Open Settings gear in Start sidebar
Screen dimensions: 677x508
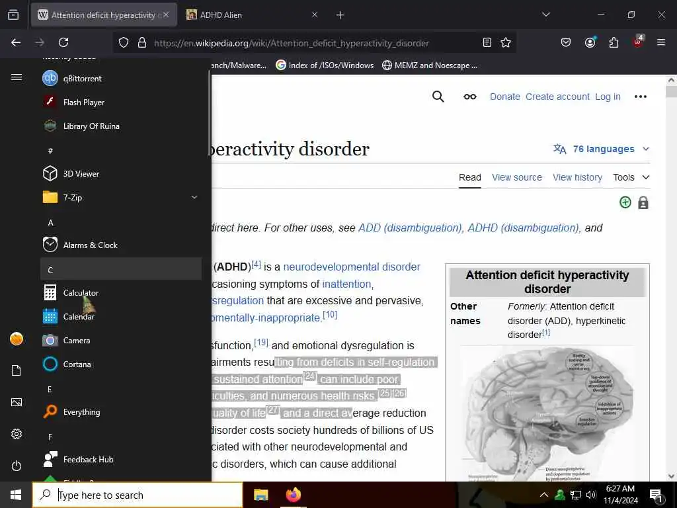tap(17, 434)
